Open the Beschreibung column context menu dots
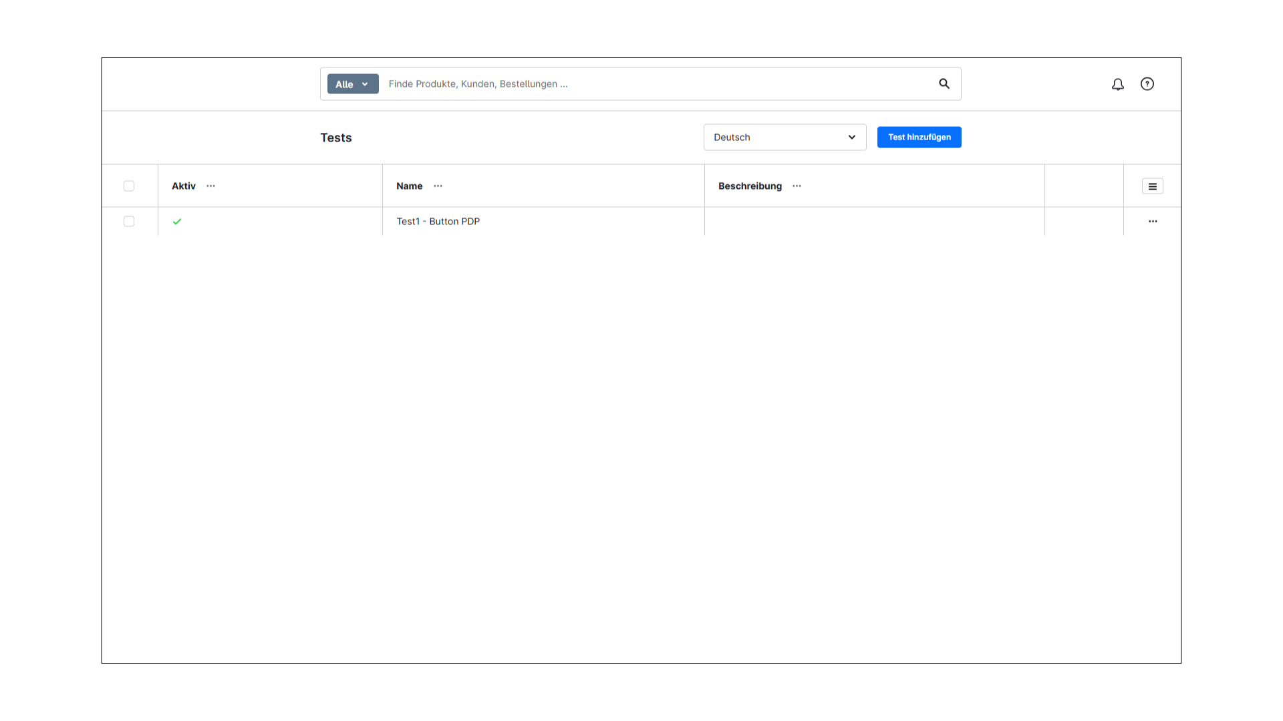 pyautogui.click(x=797, y=186)
